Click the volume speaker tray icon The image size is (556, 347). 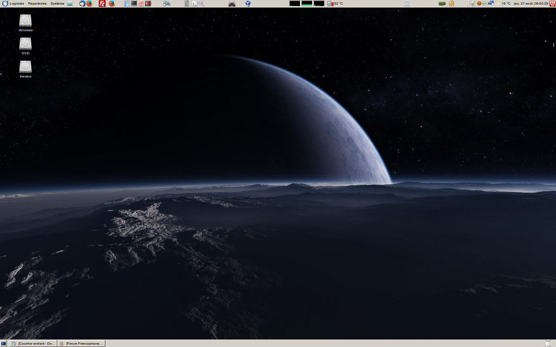[484, 3]
